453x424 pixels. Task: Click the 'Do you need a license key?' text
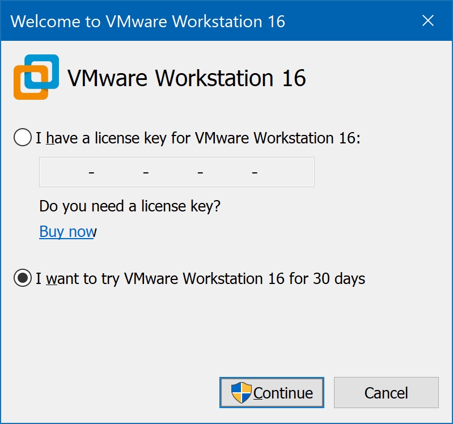click(130, 206)
